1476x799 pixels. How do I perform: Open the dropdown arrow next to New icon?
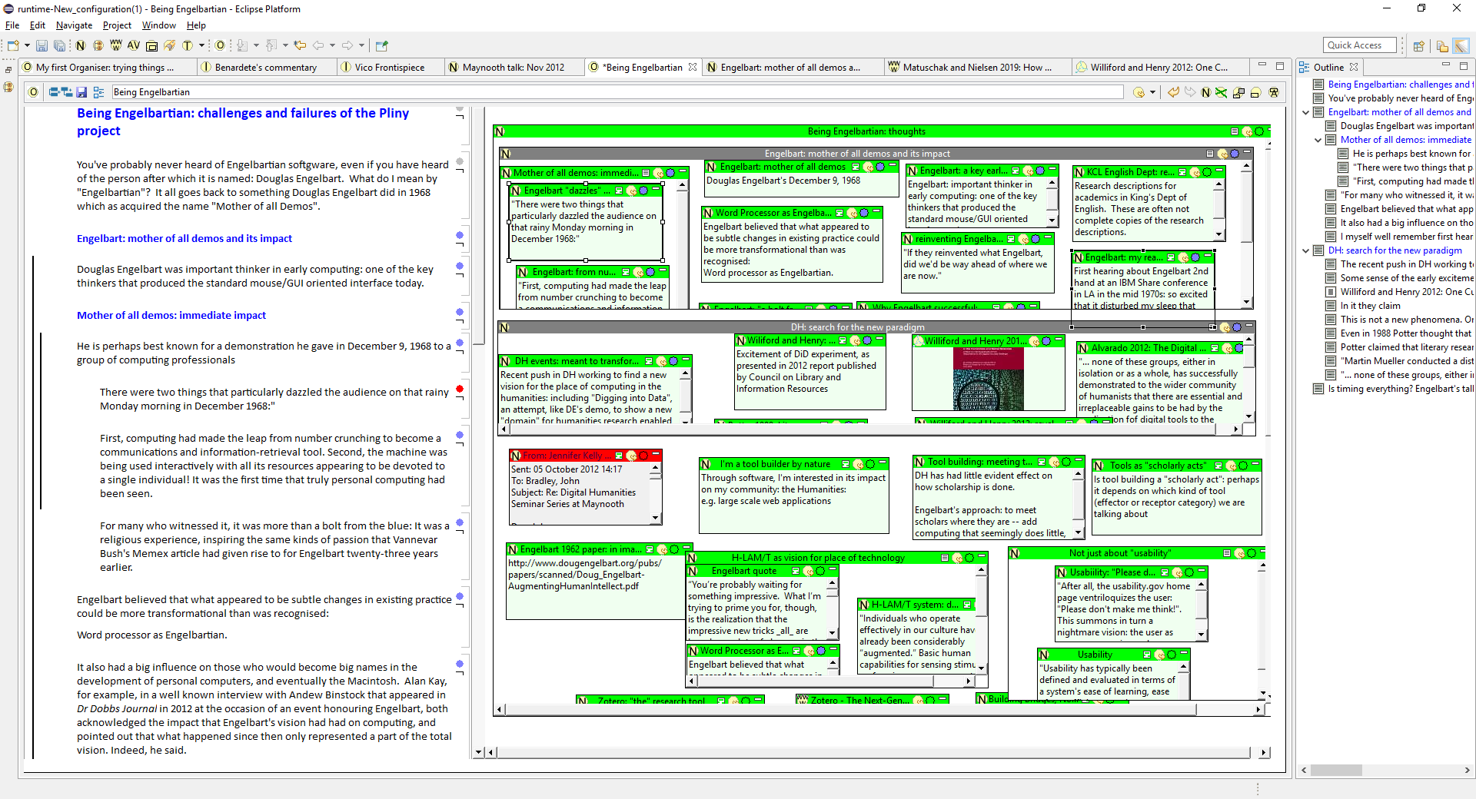click(27, 46)
